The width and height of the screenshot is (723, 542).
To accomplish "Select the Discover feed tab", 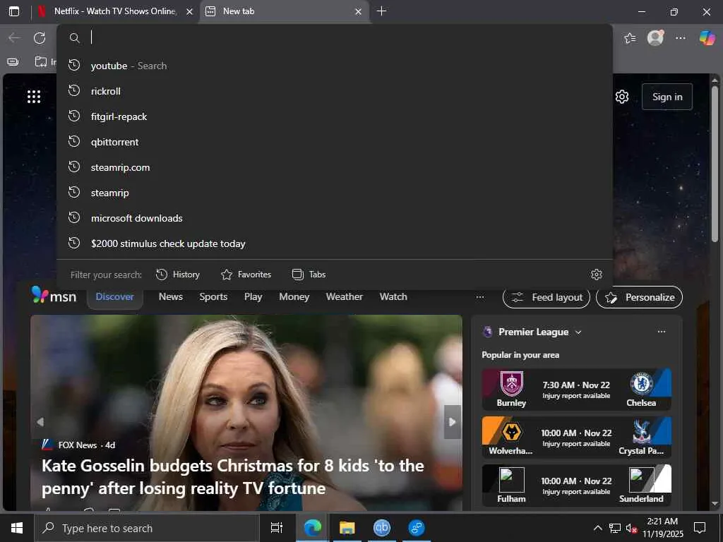I will click(115, 297).
